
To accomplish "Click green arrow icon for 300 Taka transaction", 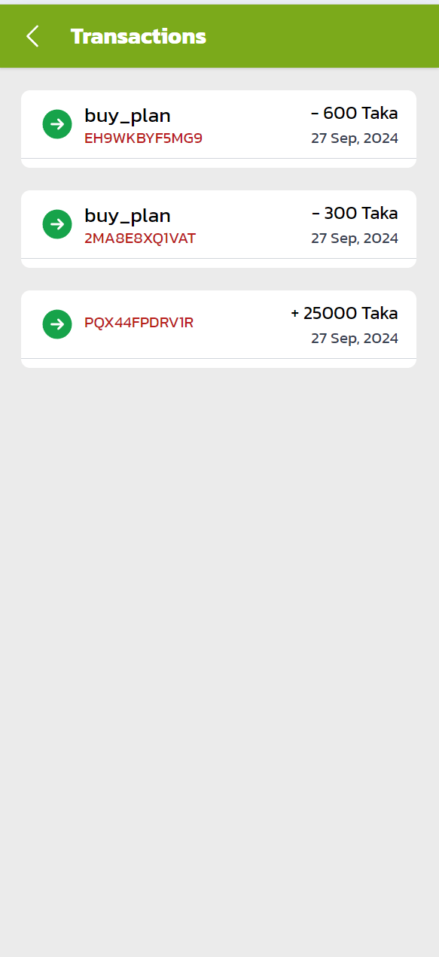I will [57, 224].
